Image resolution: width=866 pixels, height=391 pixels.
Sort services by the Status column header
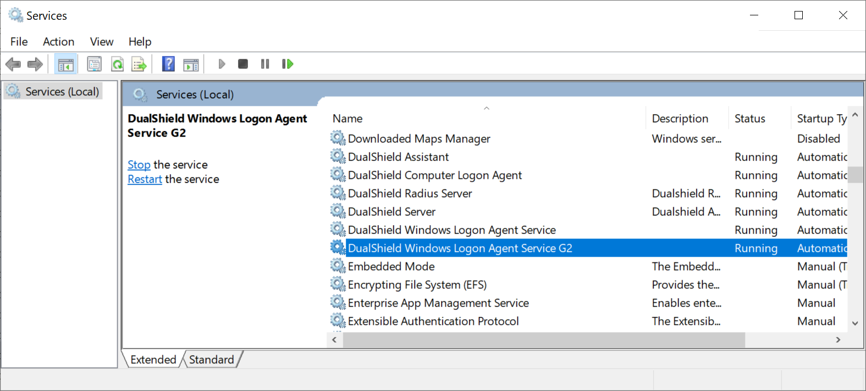(x=749, y=119)
